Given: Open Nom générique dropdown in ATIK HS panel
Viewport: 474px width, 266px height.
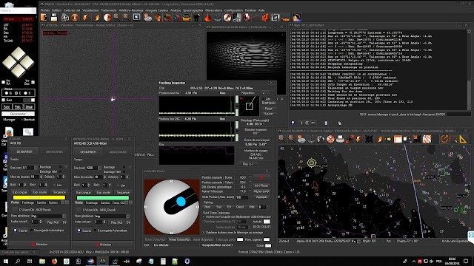Looking at the screenshot, I should pos(64,216).
